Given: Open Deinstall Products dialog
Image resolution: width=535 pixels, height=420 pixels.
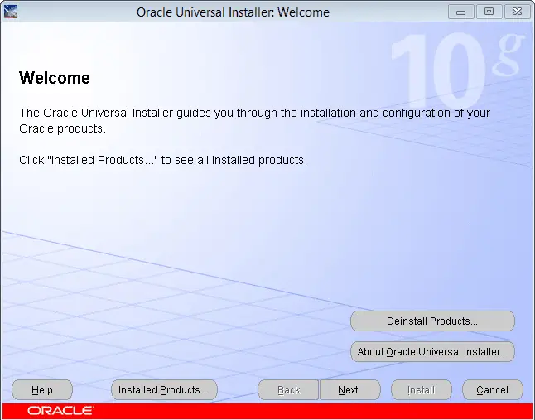Looking at the screenshot, I should pos(432,321).
